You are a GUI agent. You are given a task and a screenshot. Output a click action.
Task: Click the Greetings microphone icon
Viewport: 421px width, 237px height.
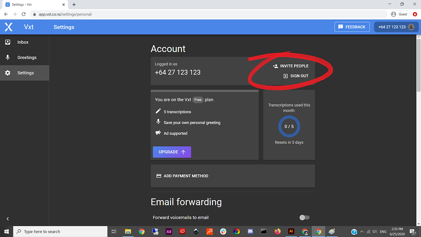click(7, 58)
